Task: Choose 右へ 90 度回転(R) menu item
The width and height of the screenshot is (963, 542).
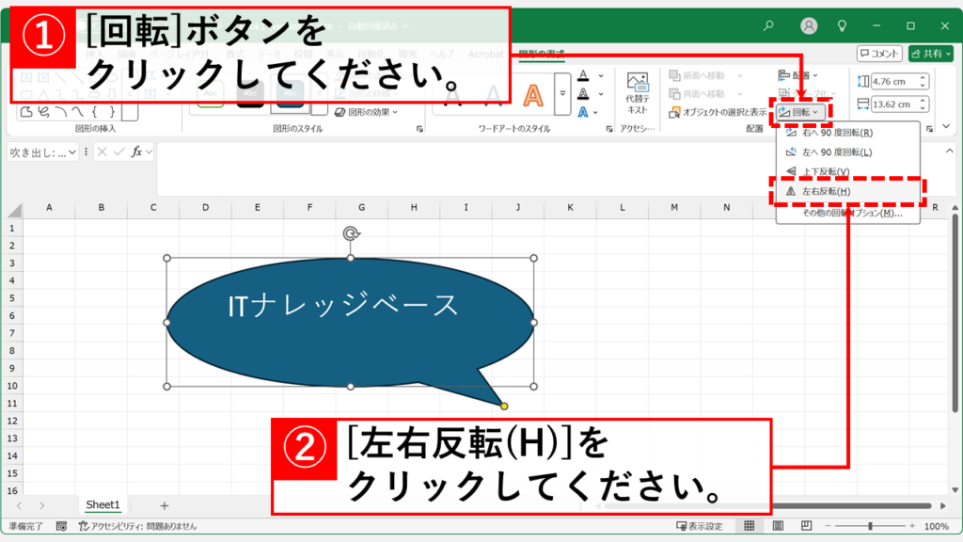Action: tap(835, 133)
